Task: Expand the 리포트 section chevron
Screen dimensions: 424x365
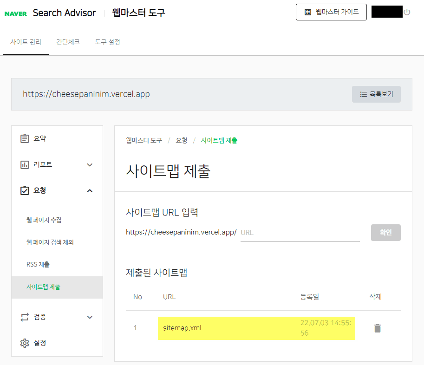Action: pyautogui.click(x=90, y=164)
